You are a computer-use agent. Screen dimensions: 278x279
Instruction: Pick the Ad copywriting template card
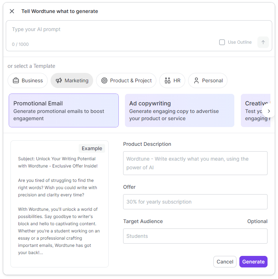(179, 110)
